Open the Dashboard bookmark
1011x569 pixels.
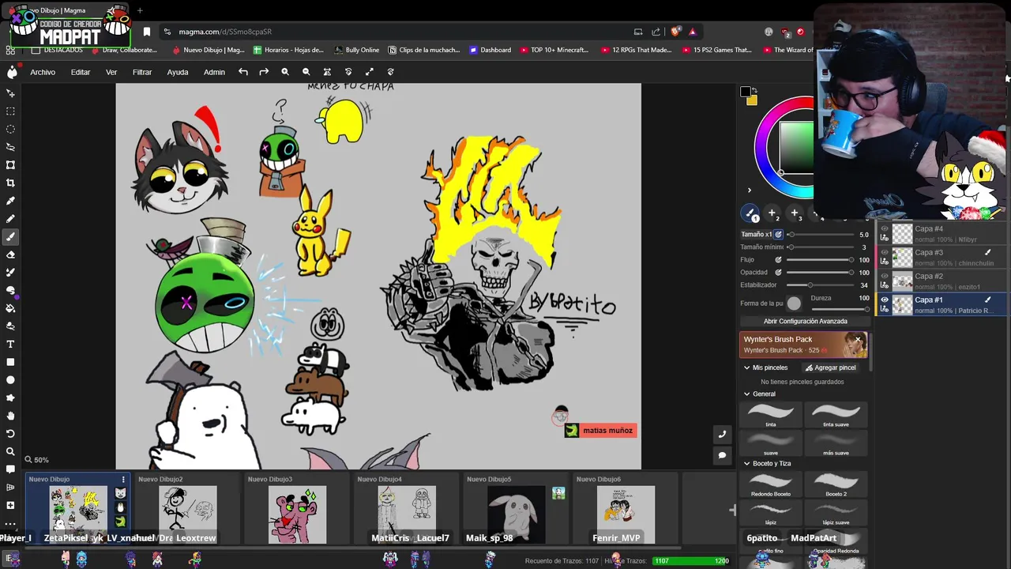pos(490,50)
